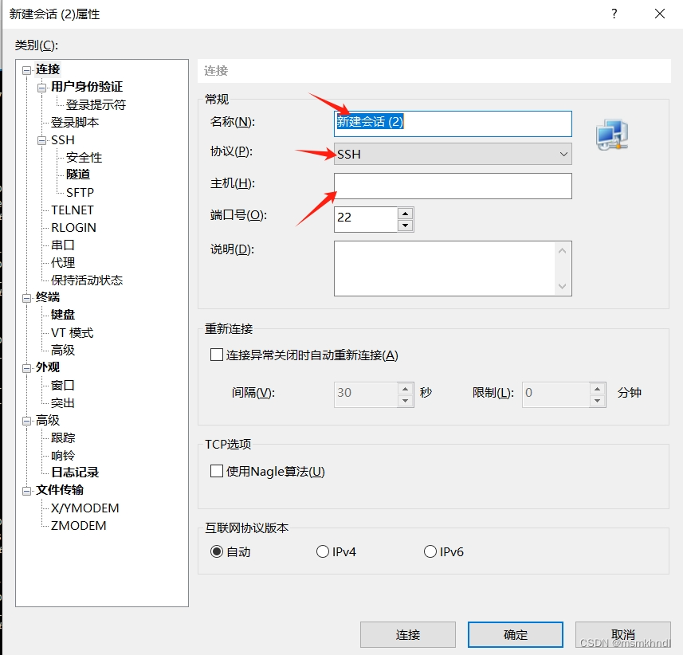
Task: Select 隧道 under SSH
Action: pos(78,175)
